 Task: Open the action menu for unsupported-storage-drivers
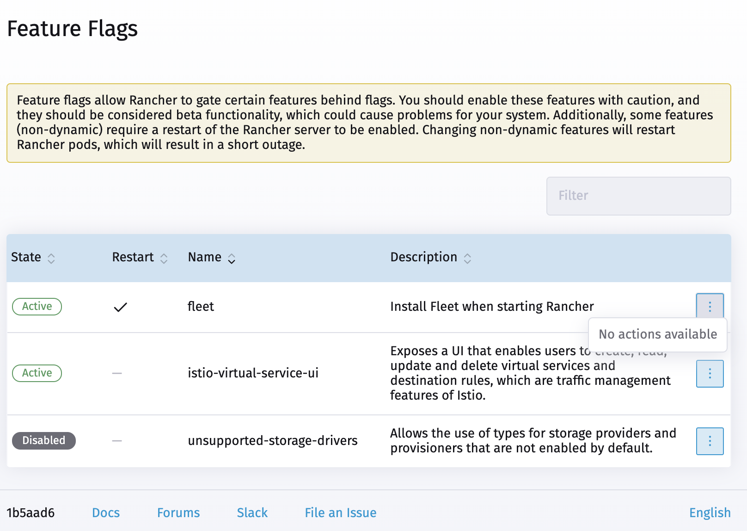point(709,441)
